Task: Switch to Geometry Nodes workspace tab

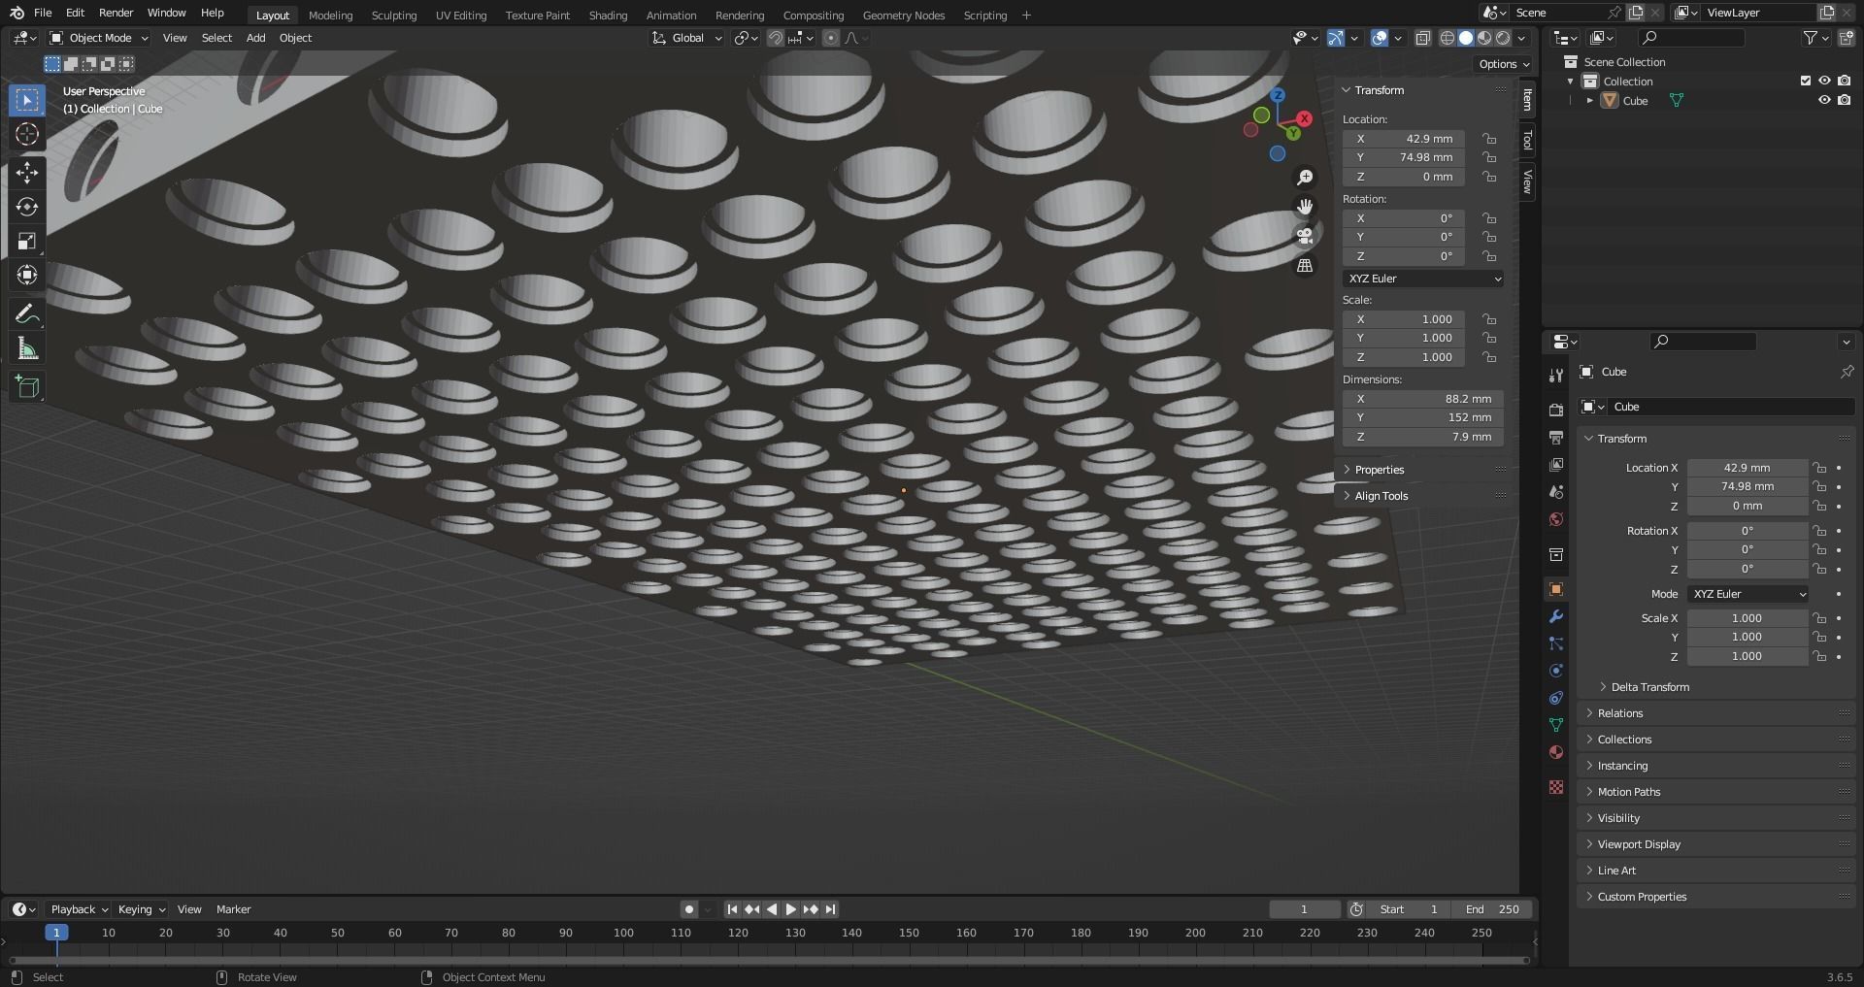Action: tap(903, 15)
